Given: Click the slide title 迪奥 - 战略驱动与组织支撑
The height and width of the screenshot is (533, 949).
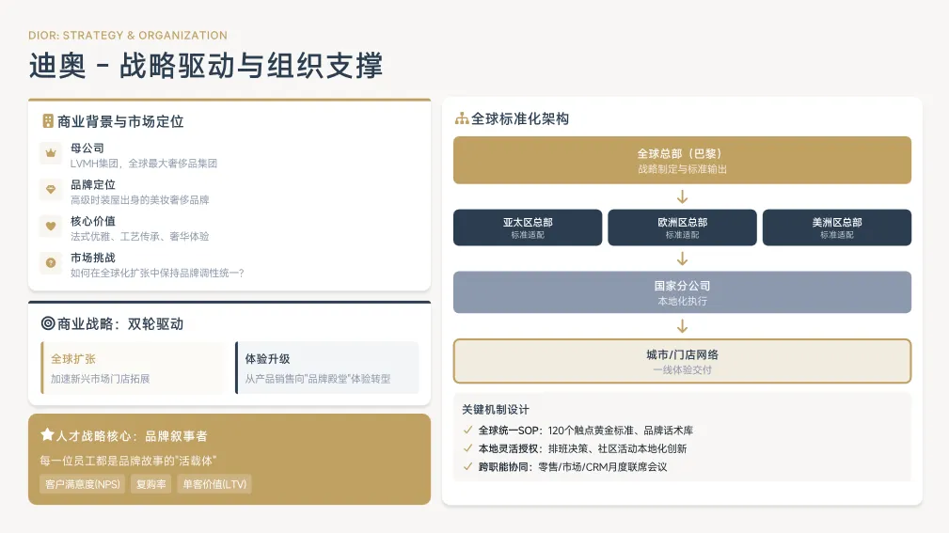Looking at the screenshot, I should (206, 66).
